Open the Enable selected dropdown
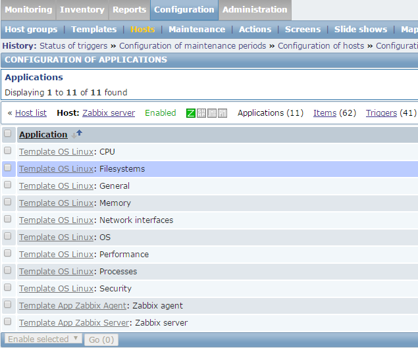Screen dimensions: 418x348 [x=43, y=339]
